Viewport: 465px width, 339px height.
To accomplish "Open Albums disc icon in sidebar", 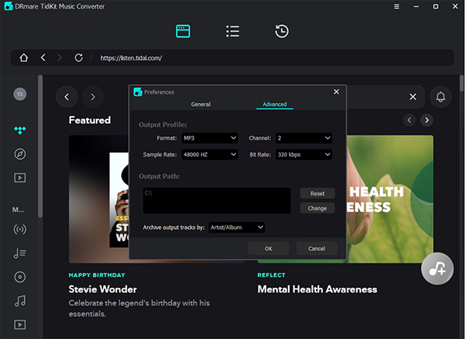I will [20, 277].
